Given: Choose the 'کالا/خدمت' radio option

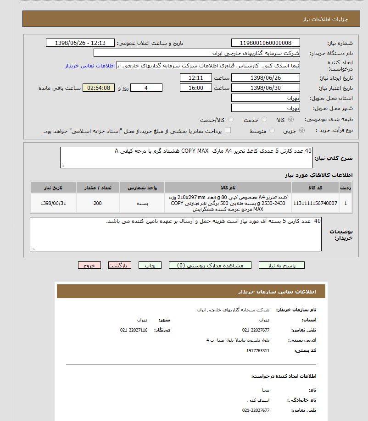Looking at the screenshot, I should click(231, 120).
